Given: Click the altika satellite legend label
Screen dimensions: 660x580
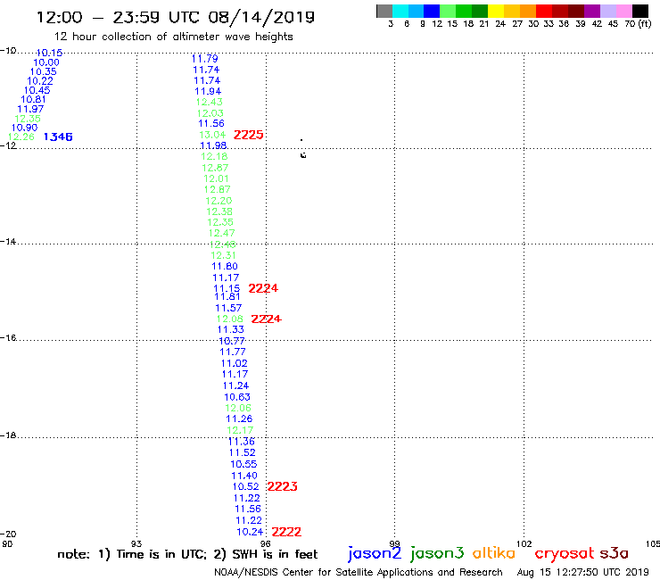Looking at the screenshot, I should point(494,552).
